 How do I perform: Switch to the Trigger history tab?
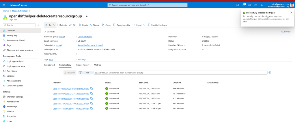point(82,65)
